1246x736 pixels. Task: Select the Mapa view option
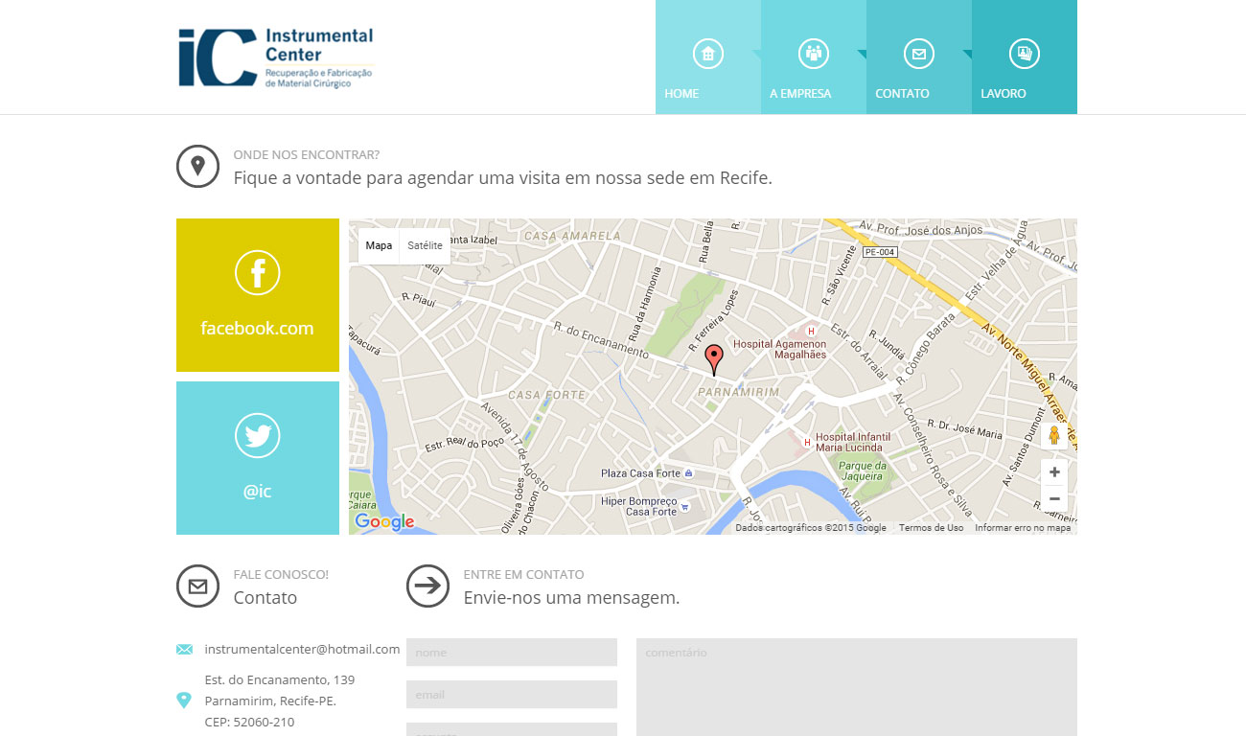click(x=379, y=246)
